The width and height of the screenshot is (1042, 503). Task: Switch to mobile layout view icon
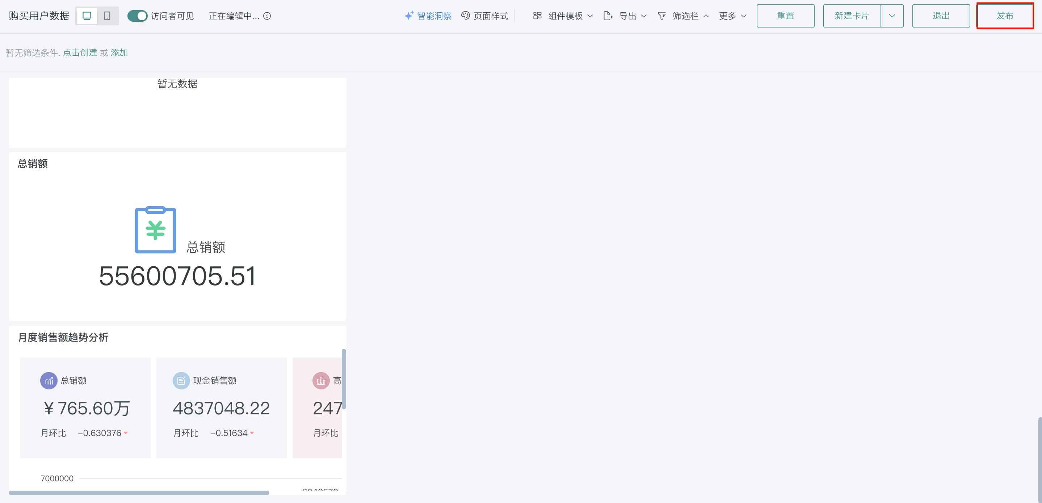point(107,16)
